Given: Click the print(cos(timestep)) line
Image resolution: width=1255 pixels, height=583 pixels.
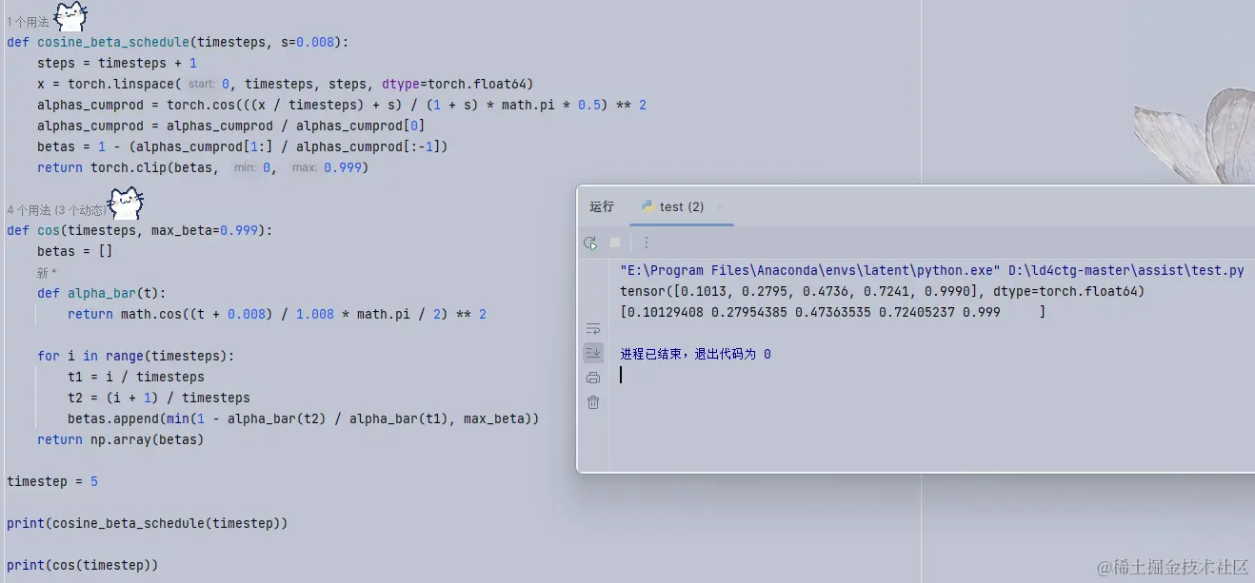Looking at the screenshot, I should pyautogui.click(x=82, y=565).
